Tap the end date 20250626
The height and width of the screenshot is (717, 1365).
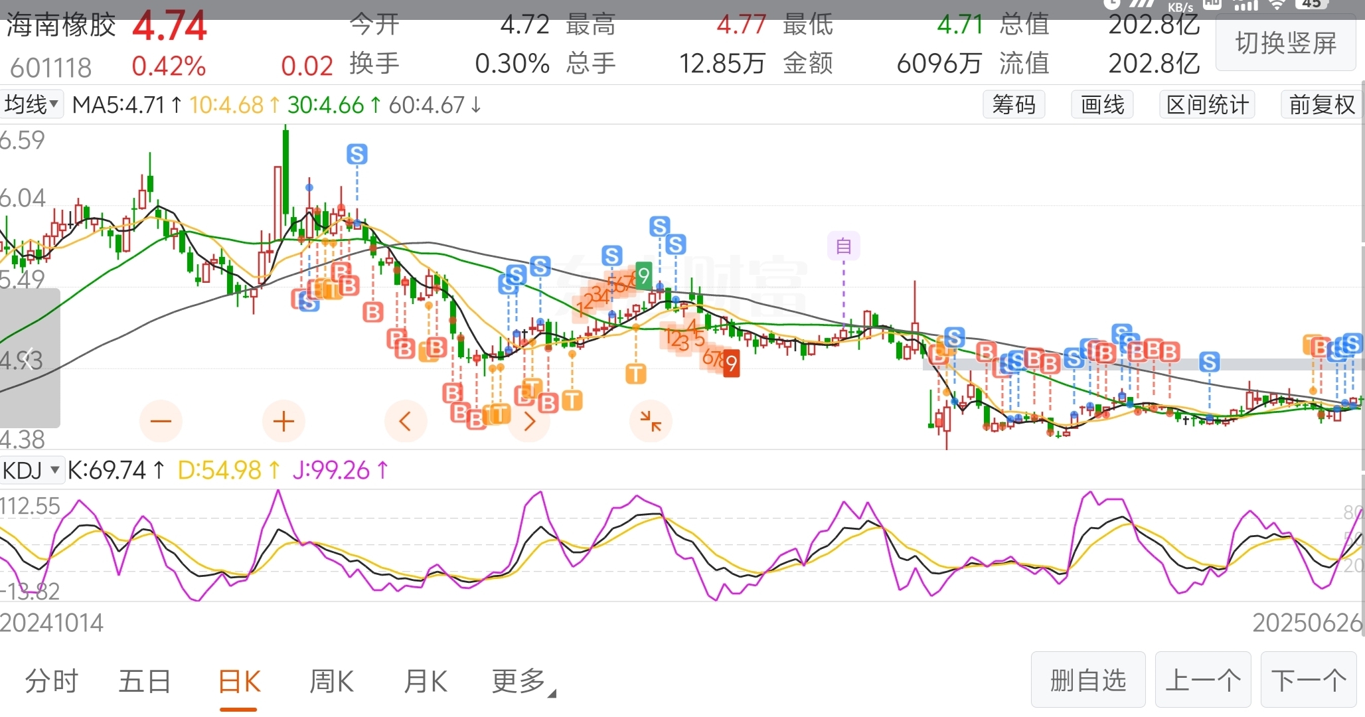1307,623
